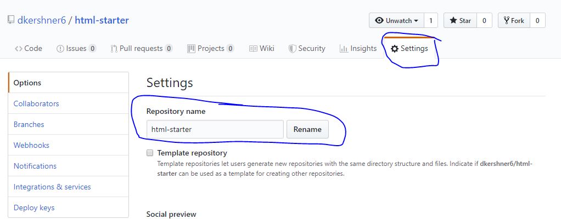Open Webhooks settings
The height and width of the screenshot is (219, 561).
click(x=31, y=145)
